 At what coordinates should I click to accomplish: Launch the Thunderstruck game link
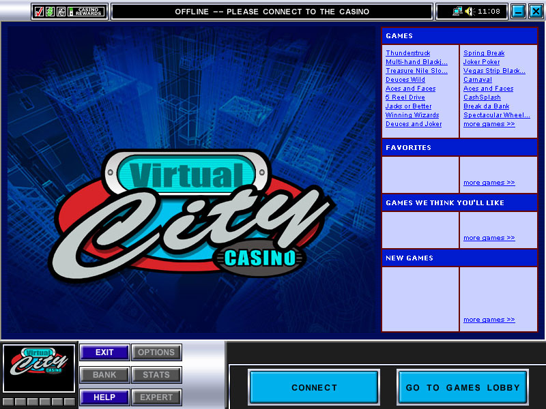407,53
